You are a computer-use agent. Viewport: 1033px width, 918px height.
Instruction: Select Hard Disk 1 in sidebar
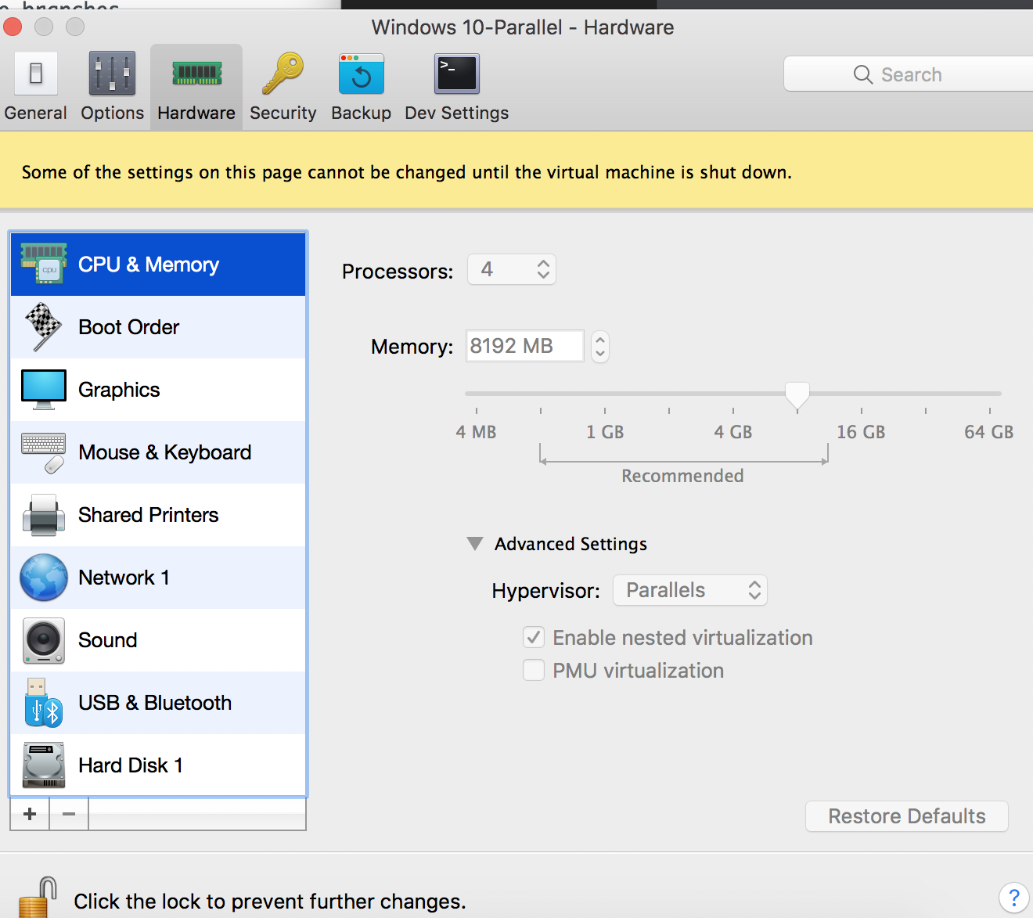tap(158, 765)
